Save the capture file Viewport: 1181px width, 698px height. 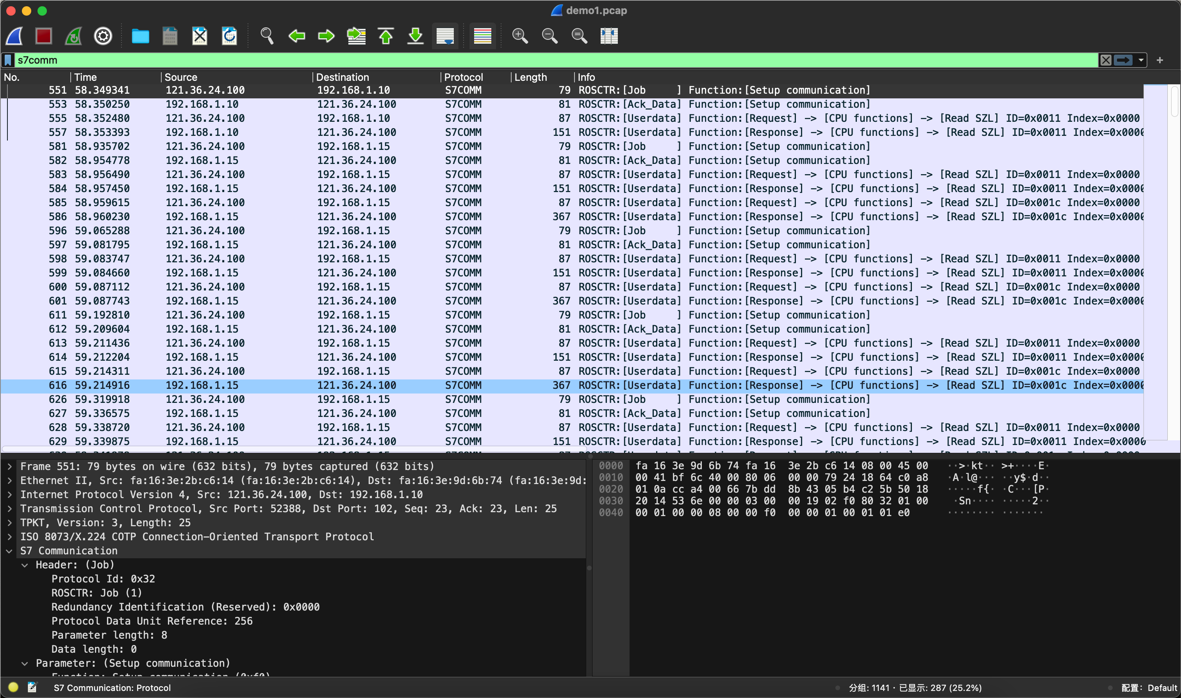(170, 36)
